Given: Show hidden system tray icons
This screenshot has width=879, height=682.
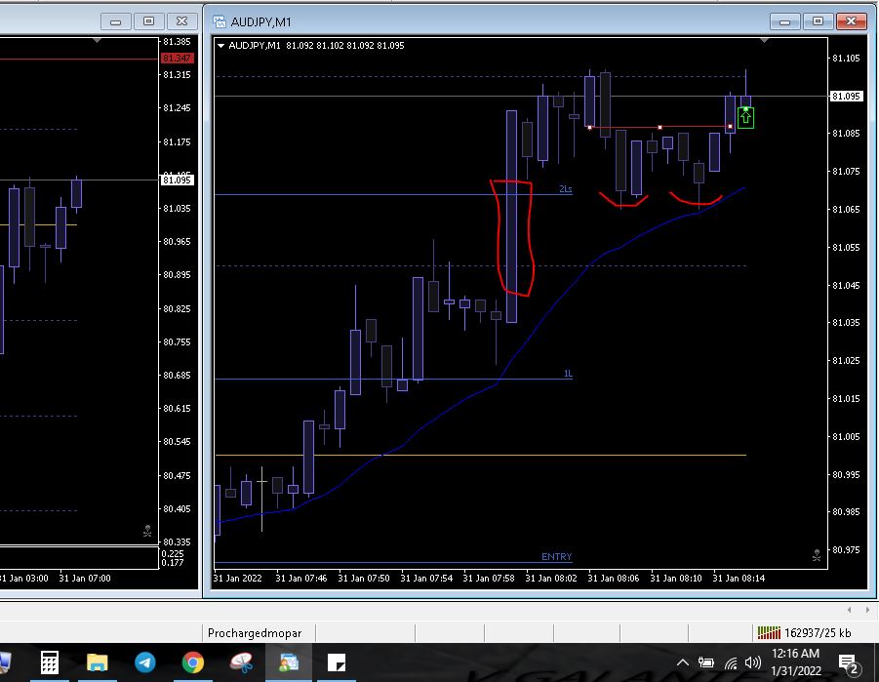Looking at the screenshot, I should (682, 662).
